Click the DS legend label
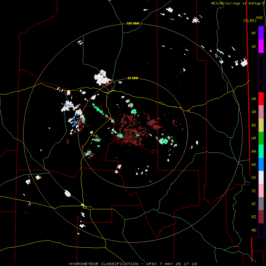 pos(254,178)
